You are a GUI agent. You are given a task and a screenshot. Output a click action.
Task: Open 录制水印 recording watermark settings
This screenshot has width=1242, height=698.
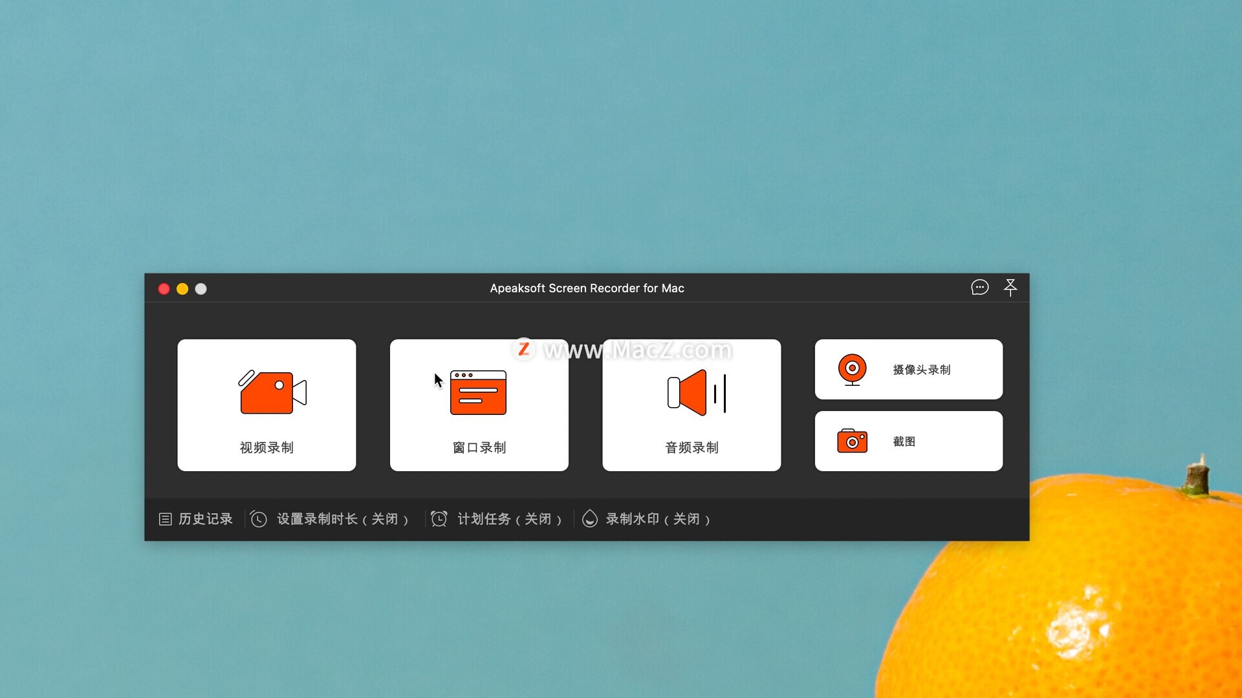tap(658, 519)
